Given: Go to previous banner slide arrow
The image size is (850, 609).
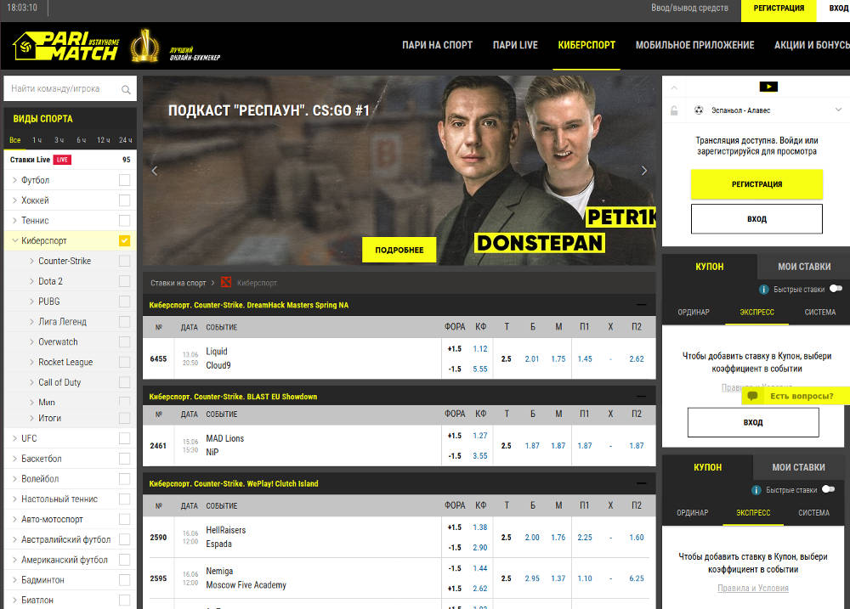Looking at the screenshot, I should click(155, 171).
